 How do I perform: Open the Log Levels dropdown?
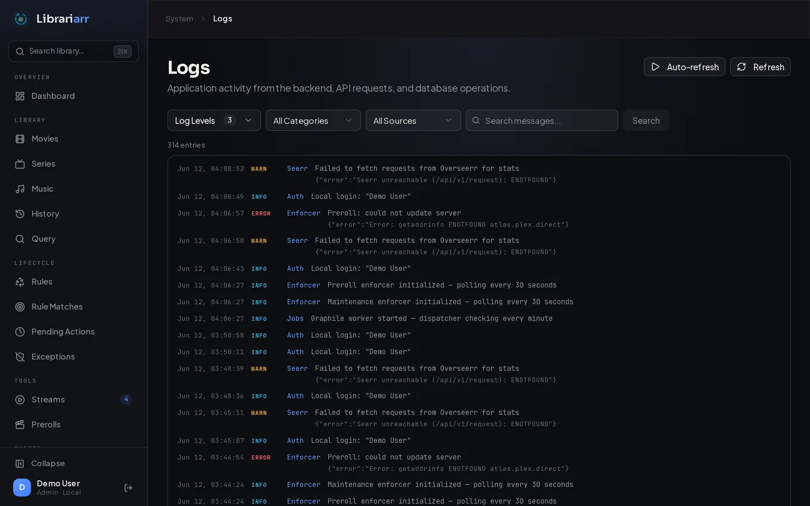tap(214, 120)
